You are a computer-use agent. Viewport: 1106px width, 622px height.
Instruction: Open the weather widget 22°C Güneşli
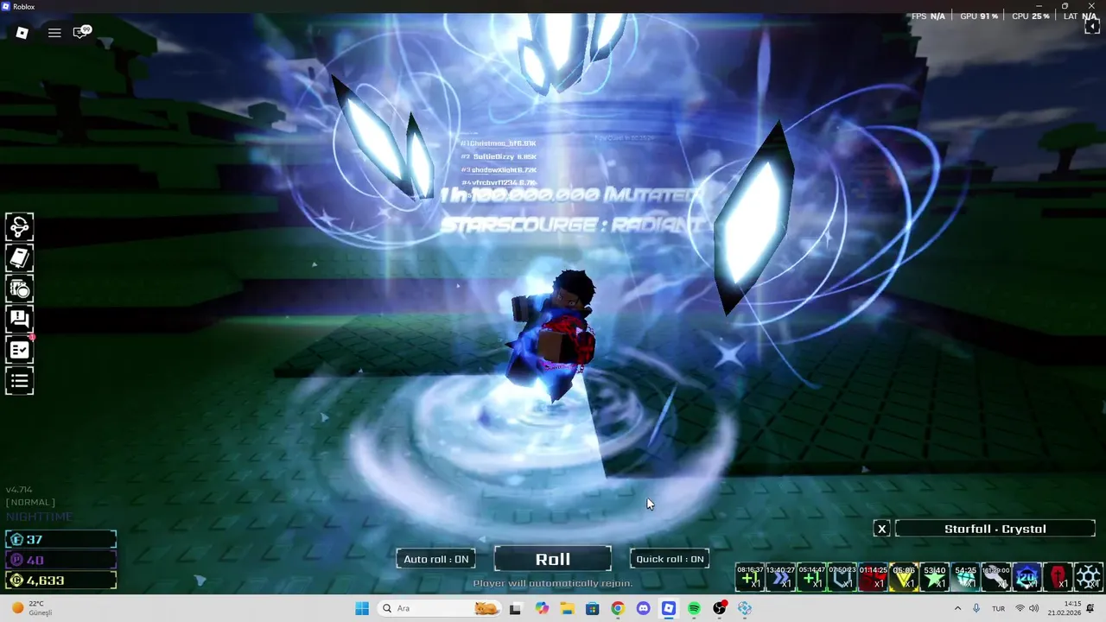pyautogui.click(x=32, y=608)
